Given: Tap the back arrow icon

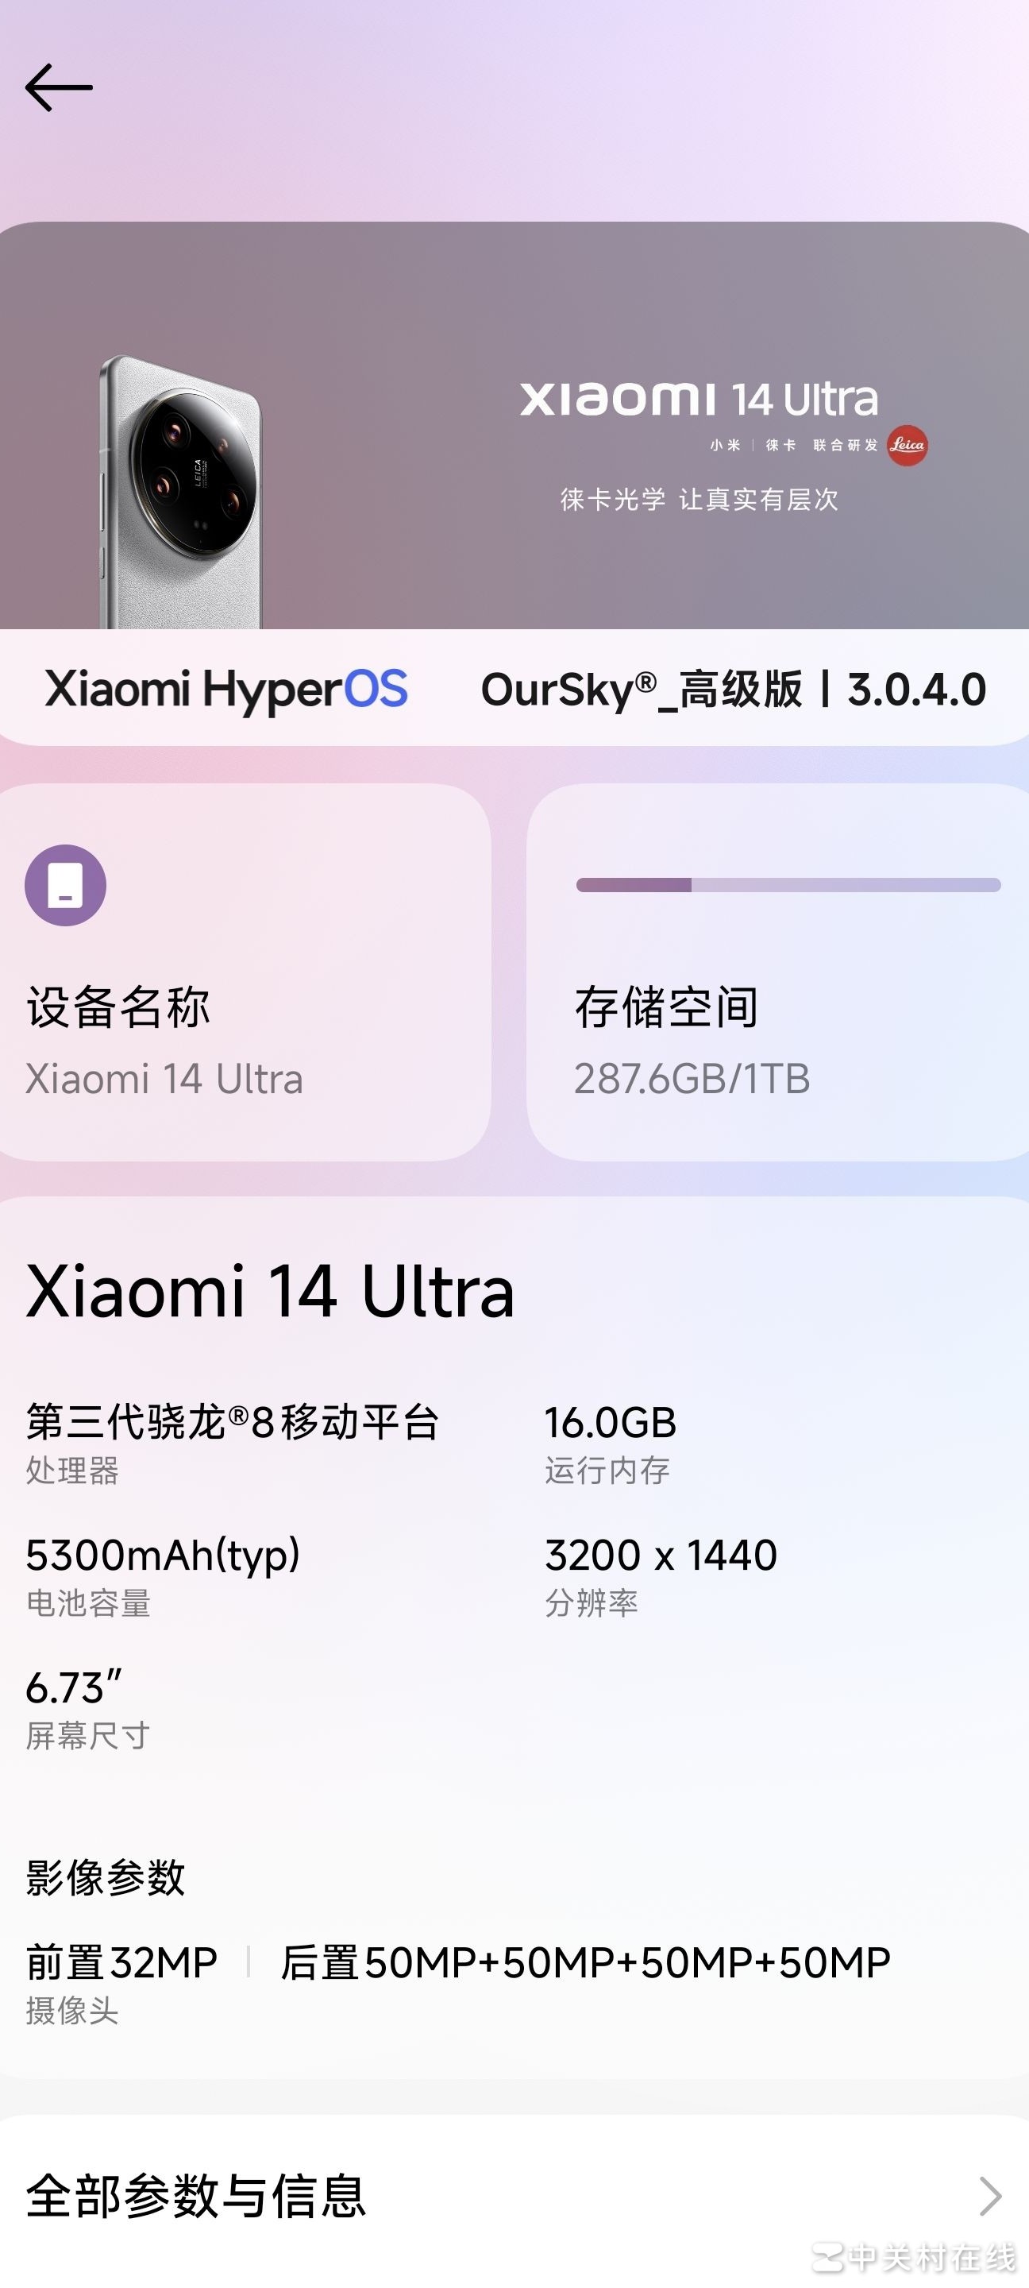Looking at the screenshot, I should [59, 87].
